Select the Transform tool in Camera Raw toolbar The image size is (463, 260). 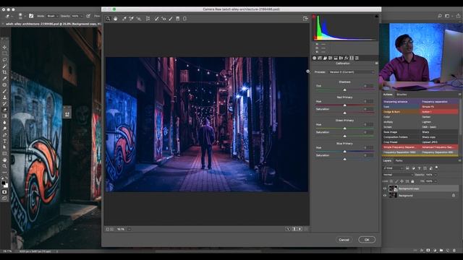148,19
